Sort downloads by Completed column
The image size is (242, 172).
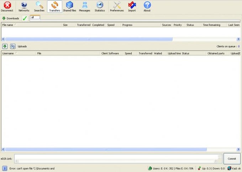coord(98,25)
